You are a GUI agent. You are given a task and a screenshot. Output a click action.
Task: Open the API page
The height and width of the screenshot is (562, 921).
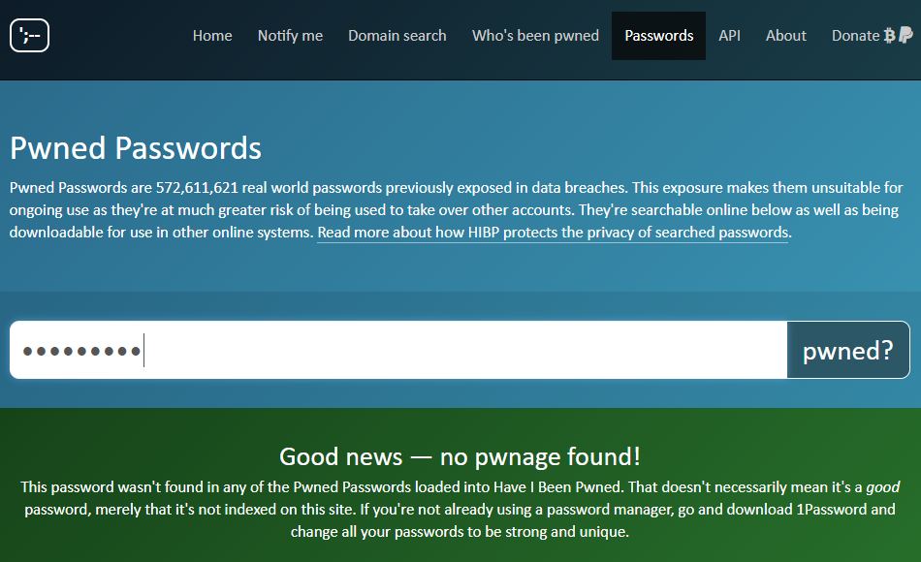coord(729,36)
